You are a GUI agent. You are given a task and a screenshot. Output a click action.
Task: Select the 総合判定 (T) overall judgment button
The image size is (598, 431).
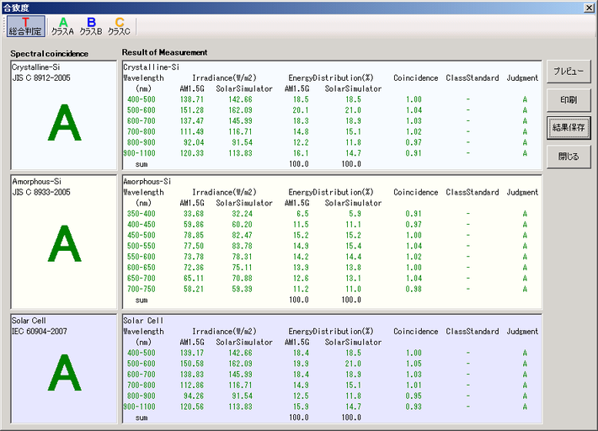click(25, 26)
